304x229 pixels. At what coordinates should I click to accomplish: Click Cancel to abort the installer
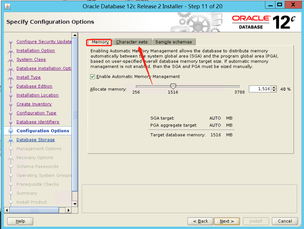click(x=285, y=221)
